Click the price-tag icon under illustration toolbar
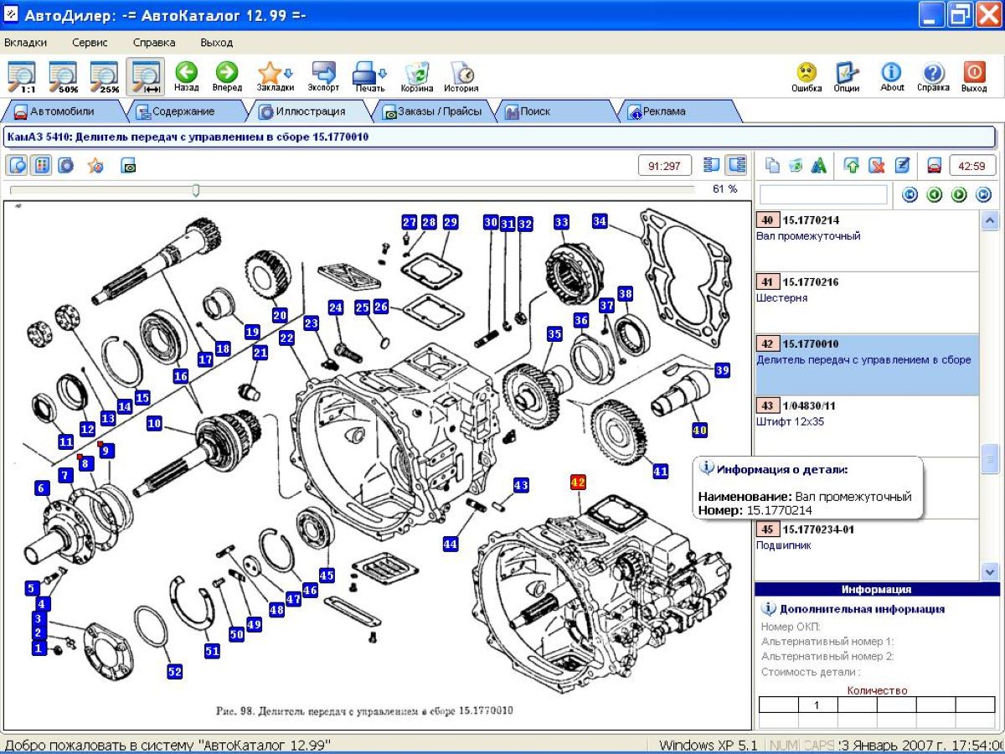The height and width of the screenshot is (754, 1005). tap(128, 166)
